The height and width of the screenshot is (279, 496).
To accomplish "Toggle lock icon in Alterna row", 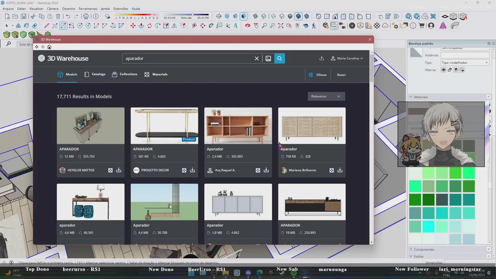I will coord(450,70).
